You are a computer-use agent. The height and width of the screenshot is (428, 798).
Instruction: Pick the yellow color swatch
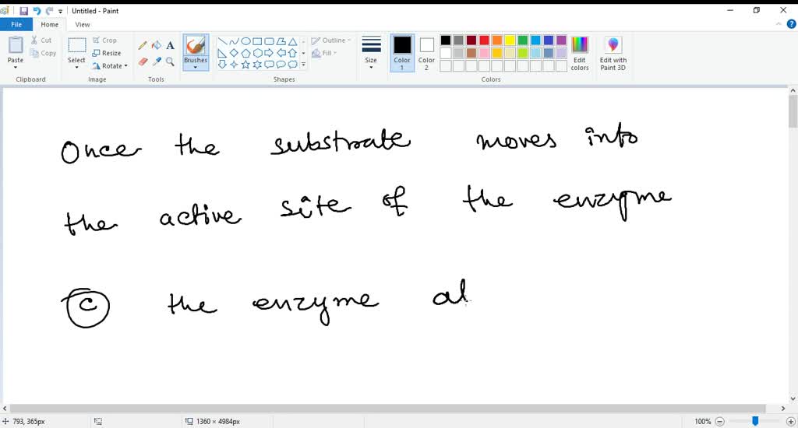point(510,40)
